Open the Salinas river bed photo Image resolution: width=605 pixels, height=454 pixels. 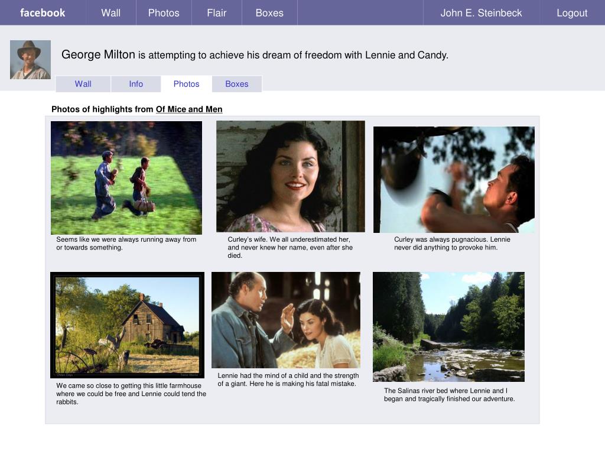pos(448,326)
